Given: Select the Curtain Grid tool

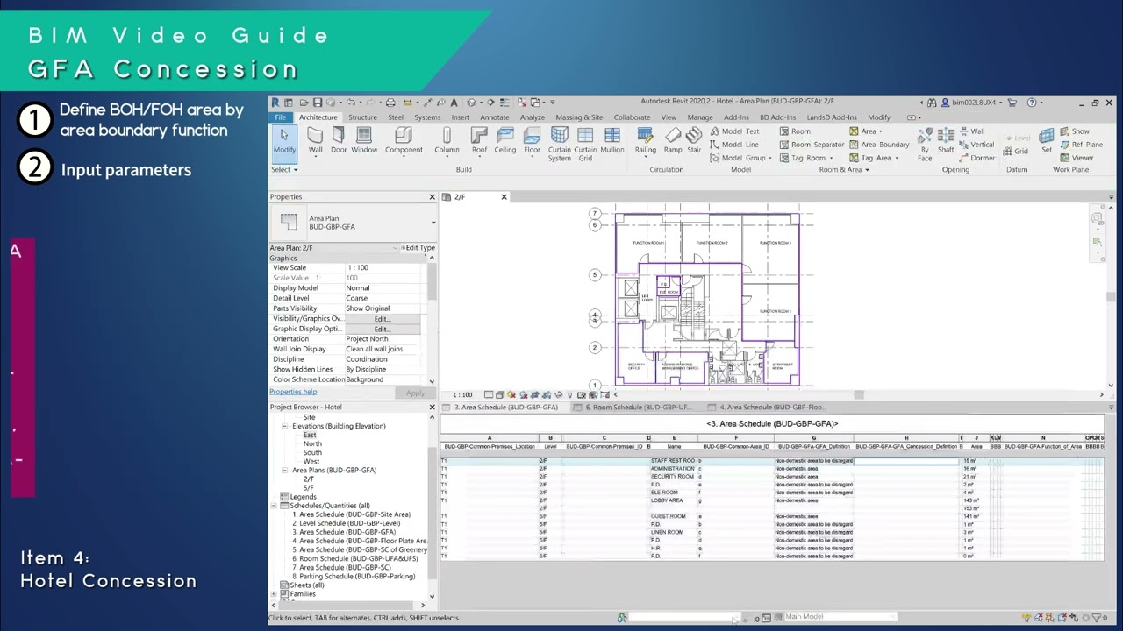Looking at the screenshot, I should point(585,145).
